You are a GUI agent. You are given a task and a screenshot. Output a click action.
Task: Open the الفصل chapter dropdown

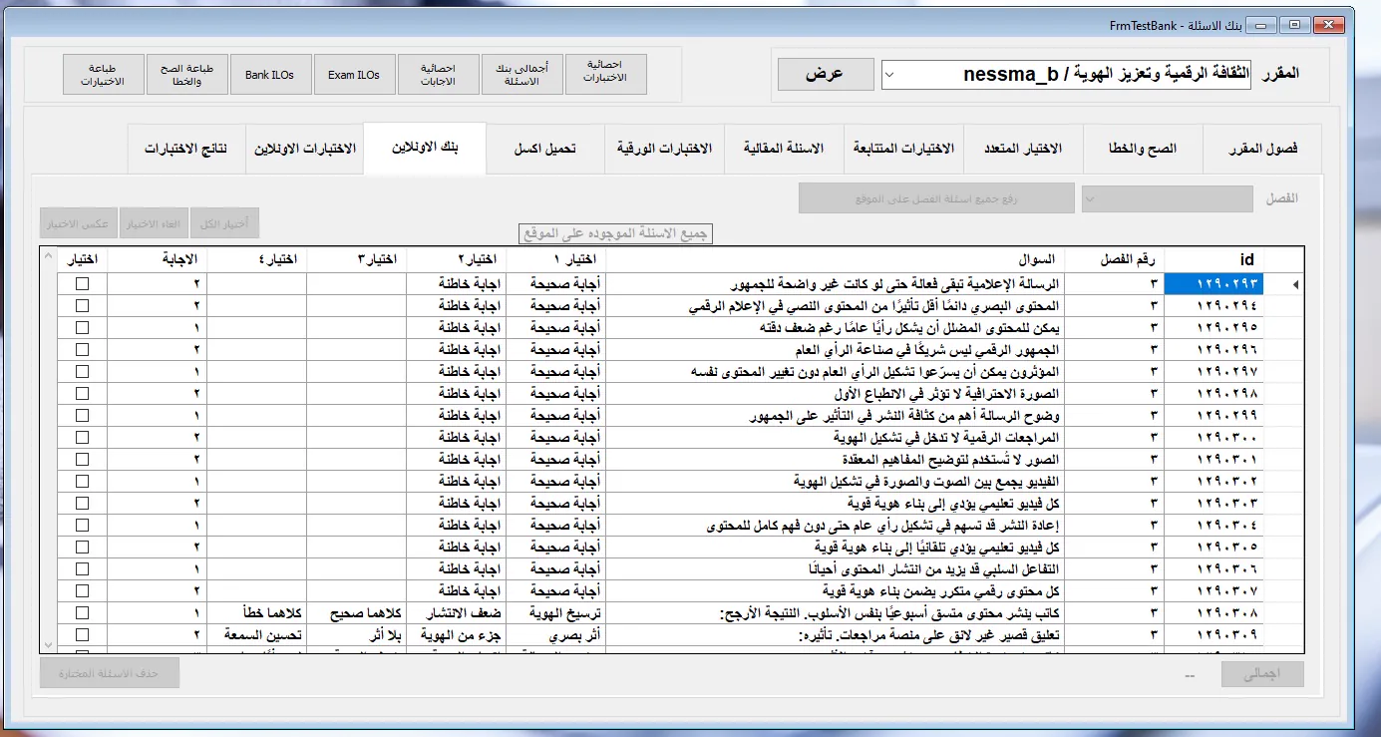[1168, 198]
